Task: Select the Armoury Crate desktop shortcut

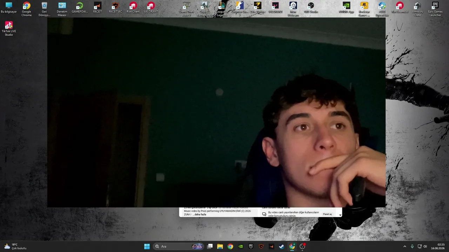Action: 417,9
